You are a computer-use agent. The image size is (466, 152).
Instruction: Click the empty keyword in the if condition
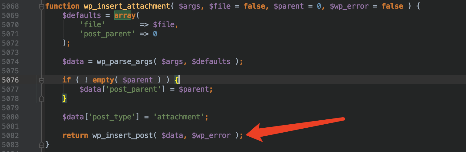pos(103,80)
